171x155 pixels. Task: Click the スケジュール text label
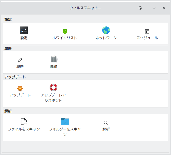pos(147,38)
